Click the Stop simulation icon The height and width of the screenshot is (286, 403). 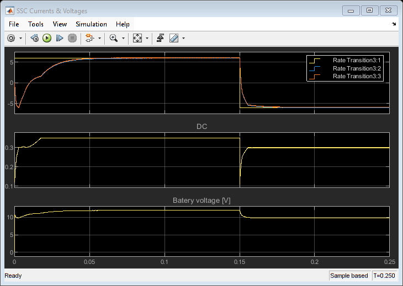(x=72, y=38)
